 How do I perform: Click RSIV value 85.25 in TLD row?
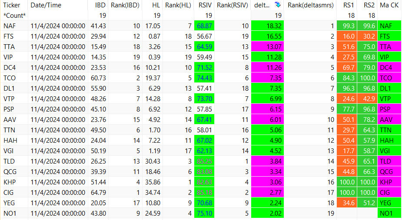204,161
